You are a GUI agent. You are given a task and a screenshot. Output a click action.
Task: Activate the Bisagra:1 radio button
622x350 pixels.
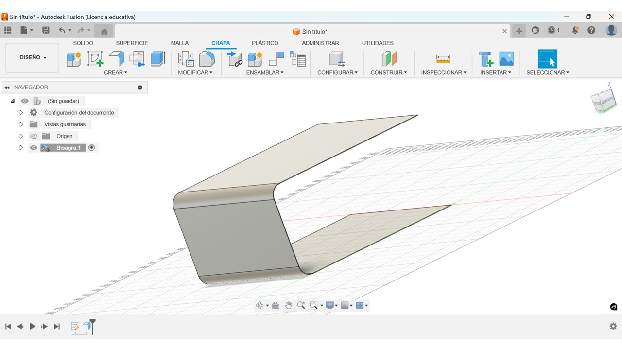click(91, 148)
